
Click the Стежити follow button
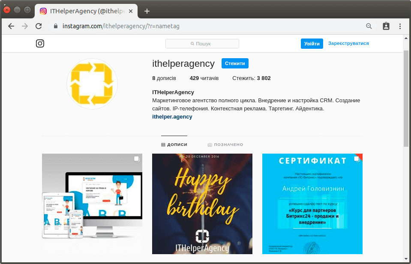[235, 63]
